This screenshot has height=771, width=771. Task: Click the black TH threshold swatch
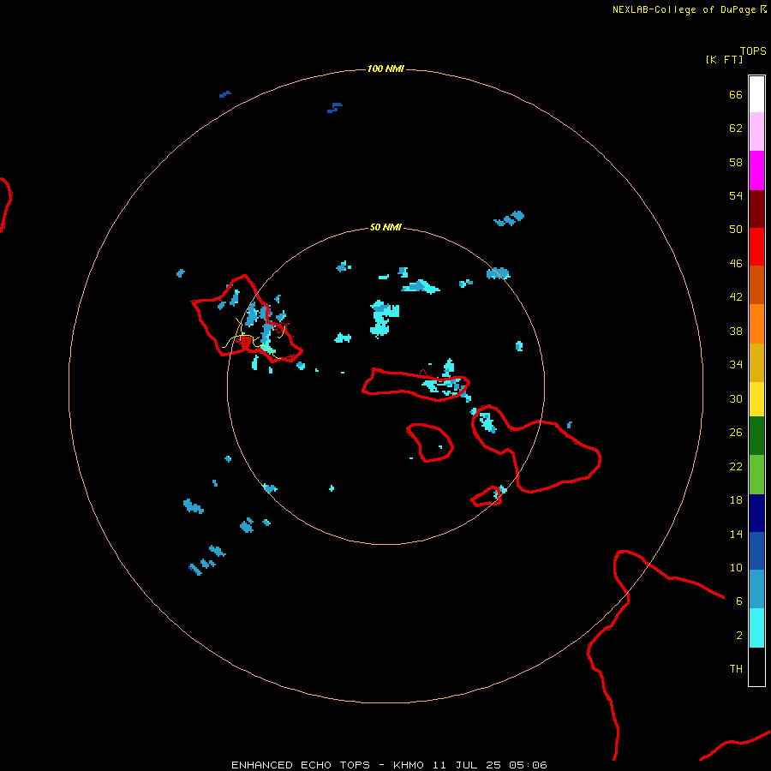click(x=756, y=666)
